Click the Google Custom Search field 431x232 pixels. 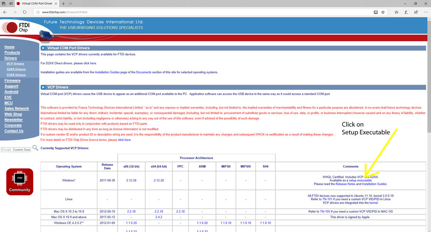16,150
